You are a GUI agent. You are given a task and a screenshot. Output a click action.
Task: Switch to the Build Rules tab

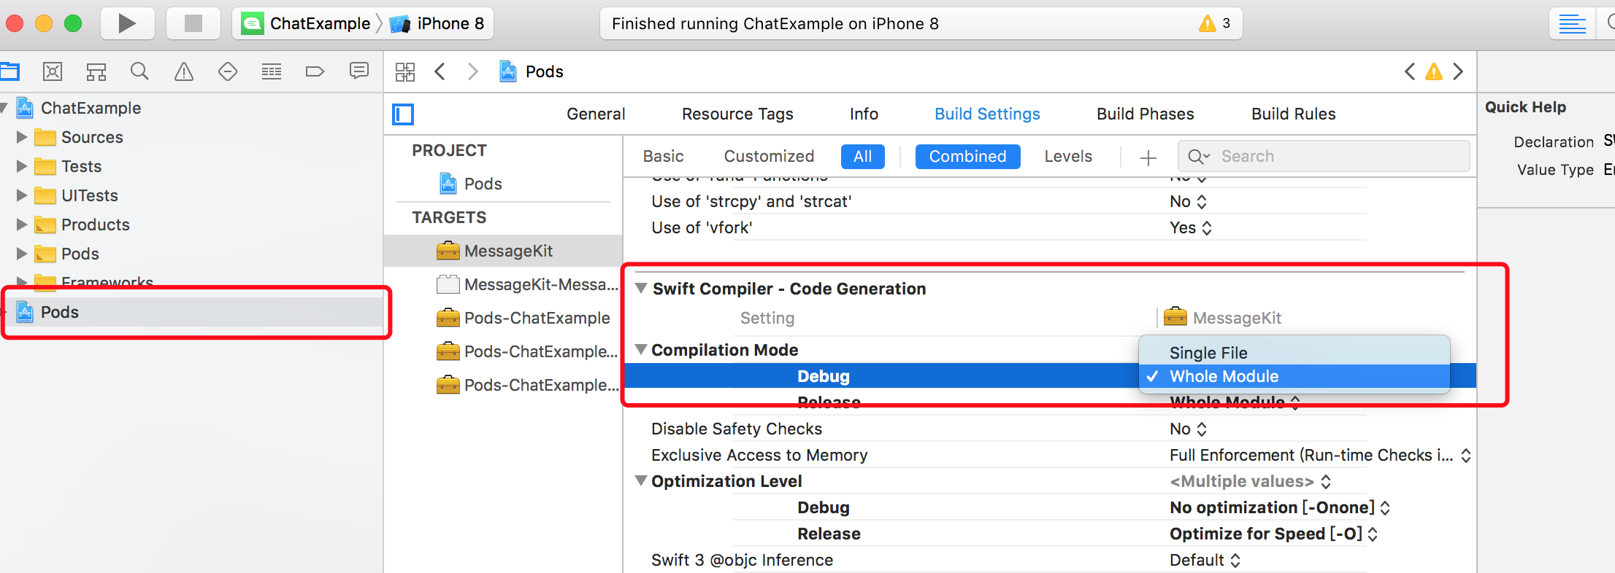pyautogui.click(x=1294, y=114)
